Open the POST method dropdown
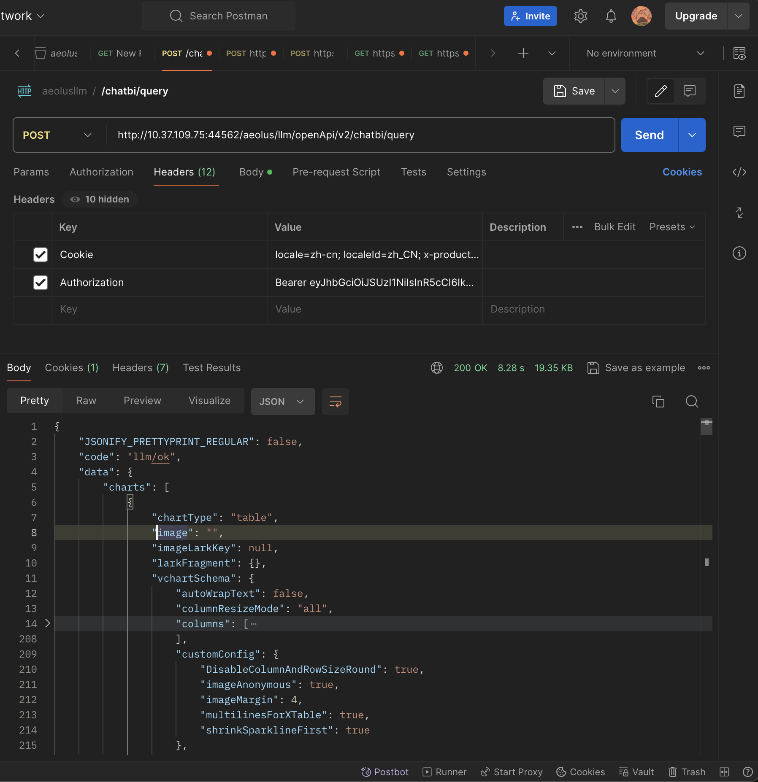758x782 pixels. pyautogui.click(x=57, y=135)
